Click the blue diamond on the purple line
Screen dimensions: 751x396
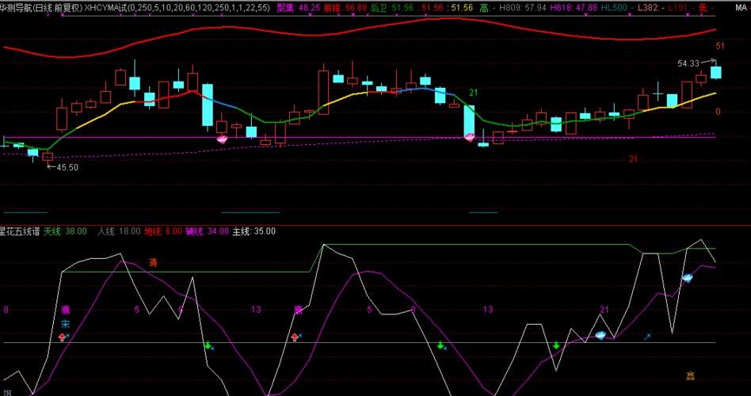pyautogui.click(x=688, y=278)
